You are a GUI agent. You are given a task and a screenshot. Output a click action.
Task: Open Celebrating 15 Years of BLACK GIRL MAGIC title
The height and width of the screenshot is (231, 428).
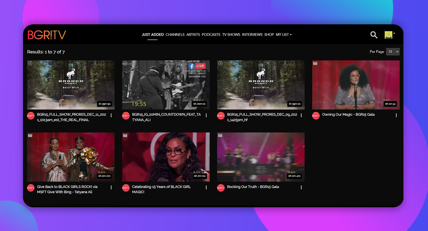tap(161, 189)
